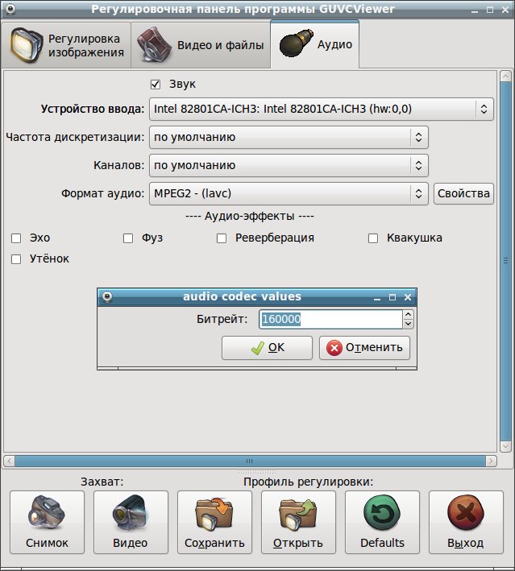The height and width of the screenshot is (571, 515).
Task: Click the red cancel cross icon
Action: pyautogui.click(x=334, y=348)
